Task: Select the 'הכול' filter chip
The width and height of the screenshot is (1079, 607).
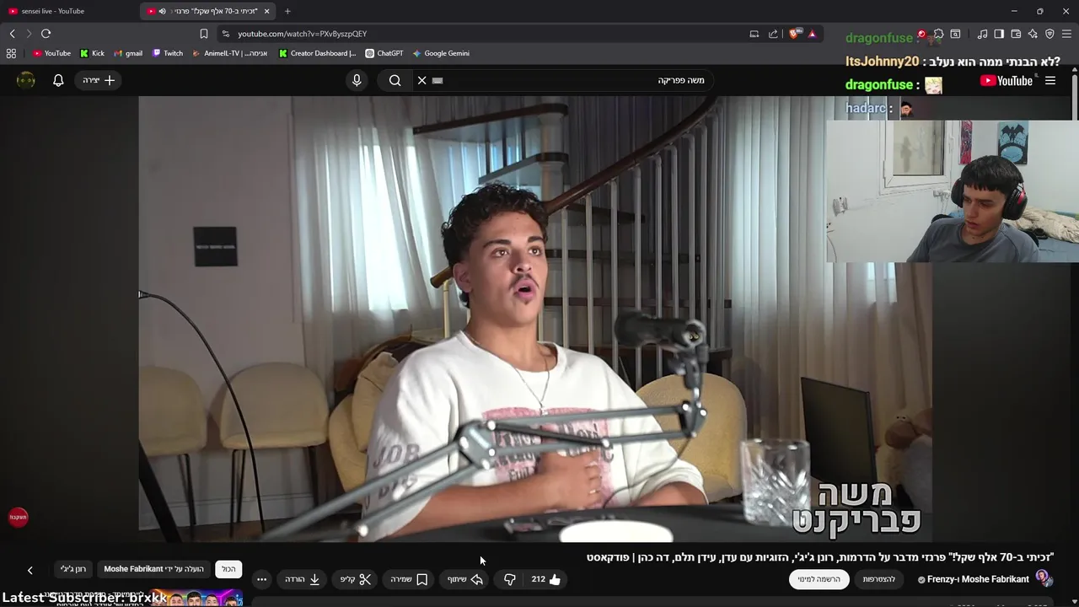Action: tap(228, 569)
